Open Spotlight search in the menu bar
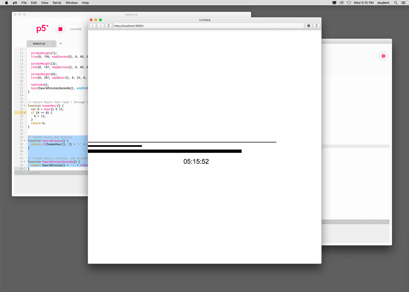The width and height of the screenshot is (409, 292). point(396,2)
